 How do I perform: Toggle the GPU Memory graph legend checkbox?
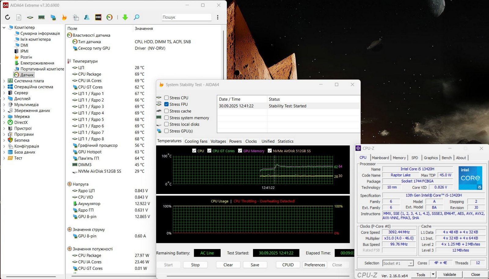[x=240, y=151]
